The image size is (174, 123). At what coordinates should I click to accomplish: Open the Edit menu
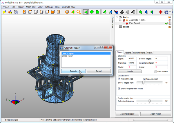pyautogui.click(x=13, y=7)
